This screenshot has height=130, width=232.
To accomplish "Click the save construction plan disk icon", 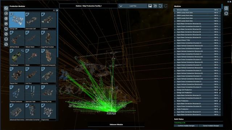I will [x=150, y=6].
